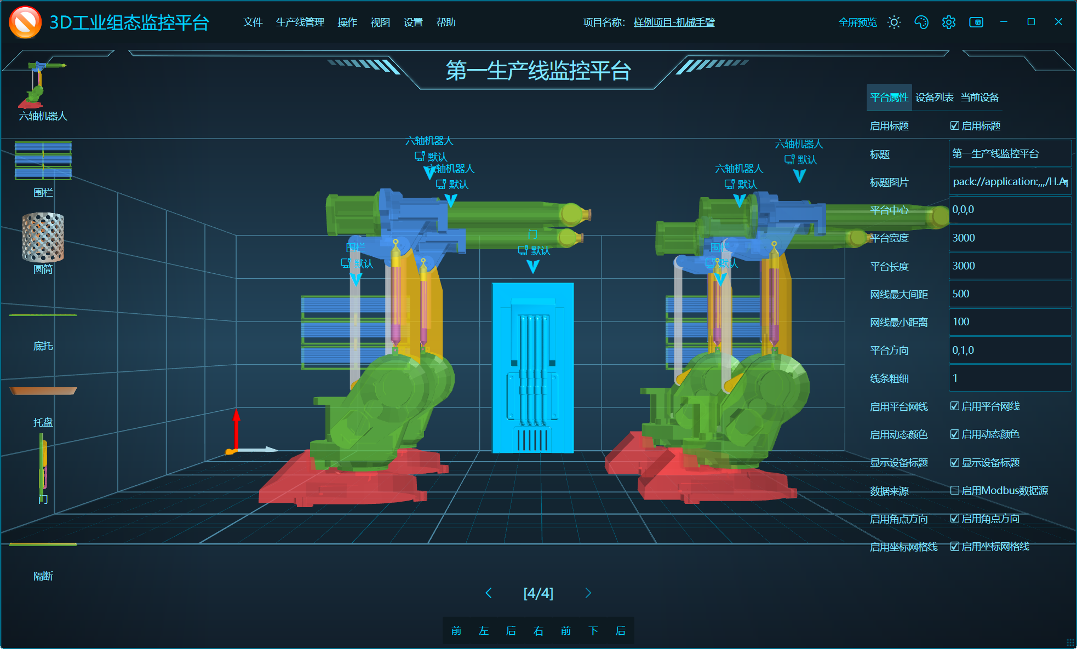Enable the 启用Modbus数据源 checkbox
1077x649 pixels.
[x=955, y=490]
